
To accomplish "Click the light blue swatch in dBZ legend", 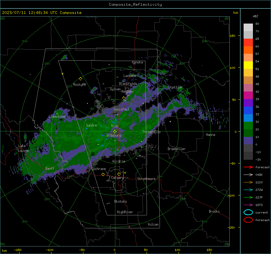I will coord(248,118).
